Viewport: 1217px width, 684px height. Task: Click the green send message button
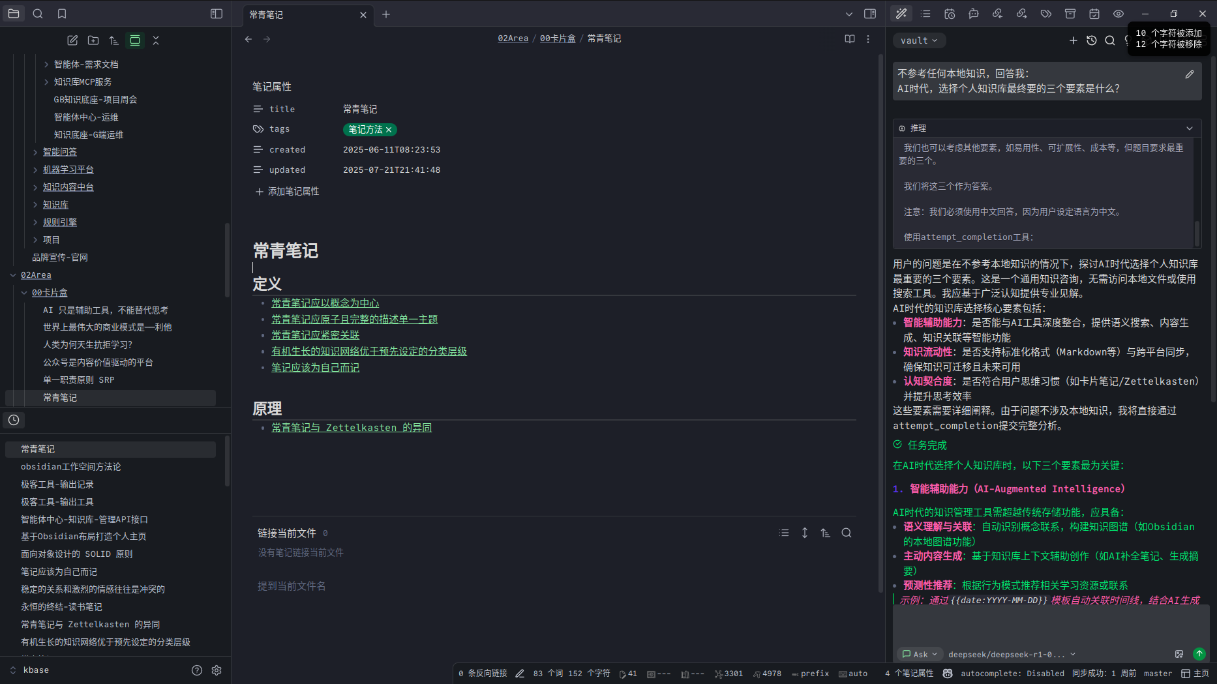[1199, 654]
